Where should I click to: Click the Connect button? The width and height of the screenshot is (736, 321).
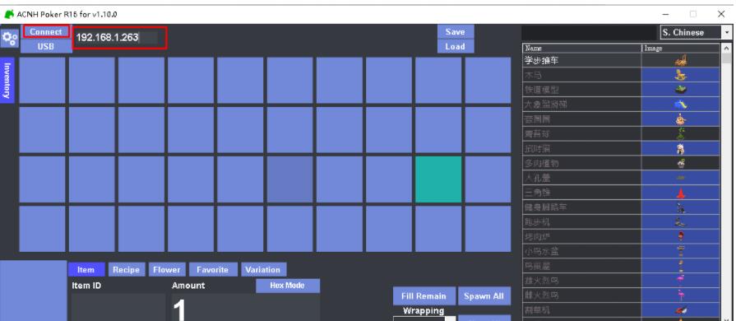tap(46, 31)
